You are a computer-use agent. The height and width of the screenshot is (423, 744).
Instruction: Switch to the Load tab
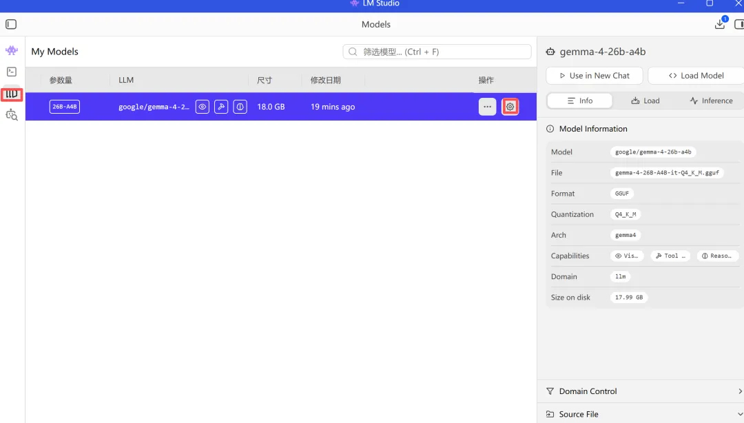point(645,101)
